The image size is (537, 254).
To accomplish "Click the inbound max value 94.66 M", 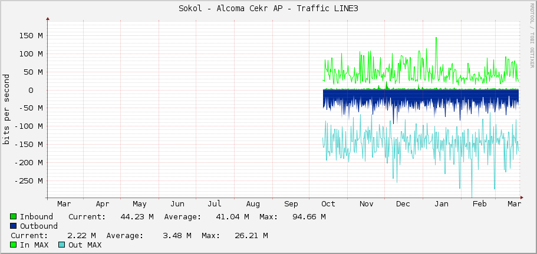I will click(x=309, y=217).
